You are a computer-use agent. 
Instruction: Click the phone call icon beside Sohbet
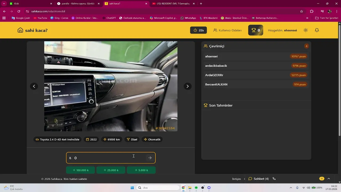[274, 179]
